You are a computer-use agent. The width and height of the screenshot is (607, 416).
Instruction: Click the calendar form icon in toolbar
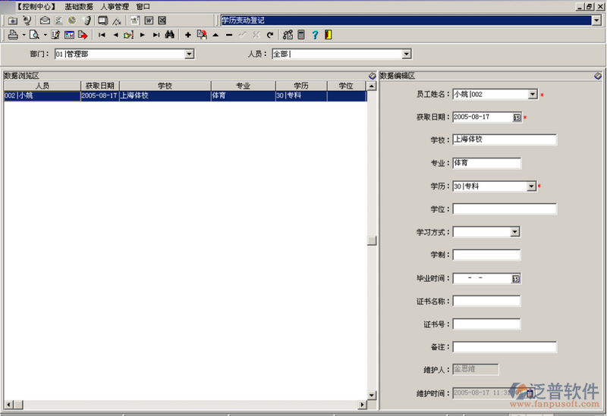[69, 35]
